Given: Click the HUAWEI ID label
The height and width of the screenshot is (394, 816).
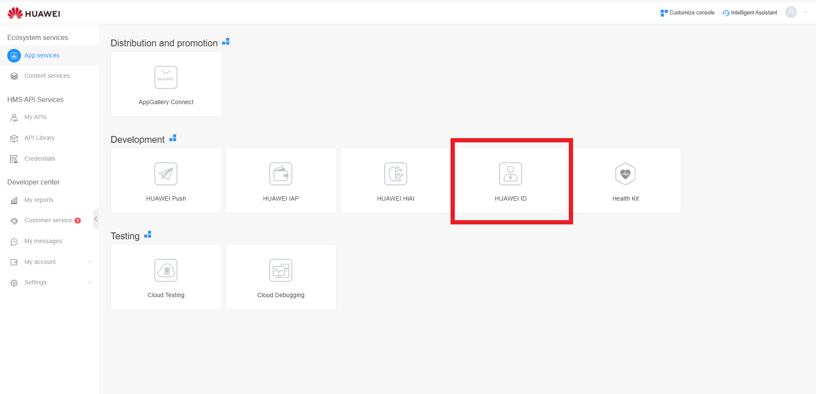Looking at the screenshot, I should (x=511, y=198).
